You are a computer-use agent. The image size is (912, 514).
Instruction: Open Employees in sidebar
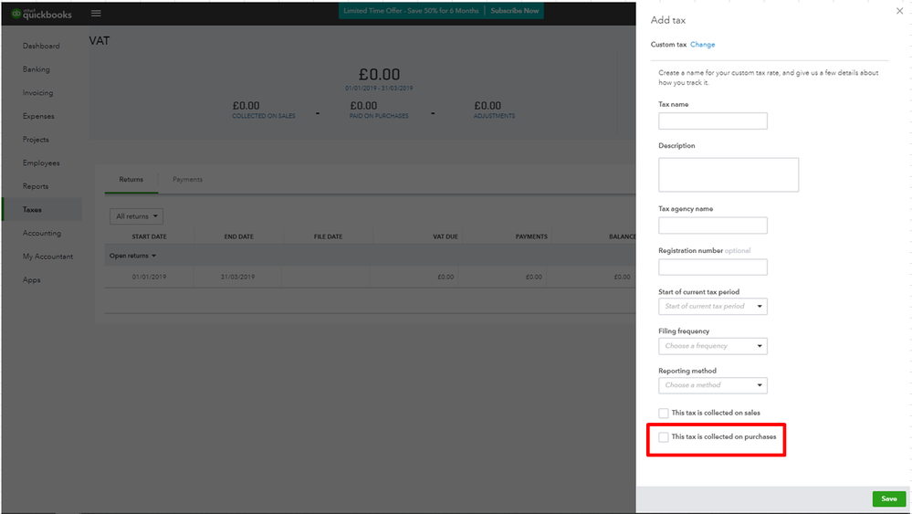[x=41, y=163]
